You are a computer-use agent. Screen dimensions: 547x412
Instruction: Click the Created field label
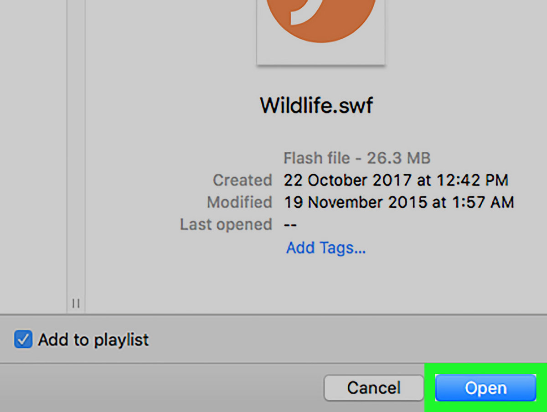point(242,180)
